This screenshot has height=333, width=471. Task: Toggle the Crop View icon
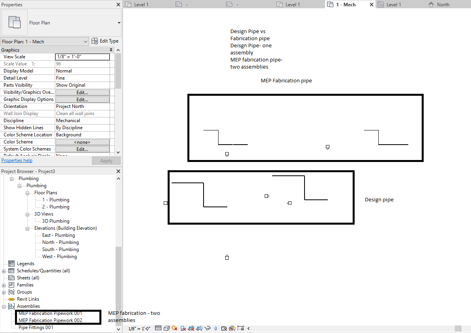(191, 328)
